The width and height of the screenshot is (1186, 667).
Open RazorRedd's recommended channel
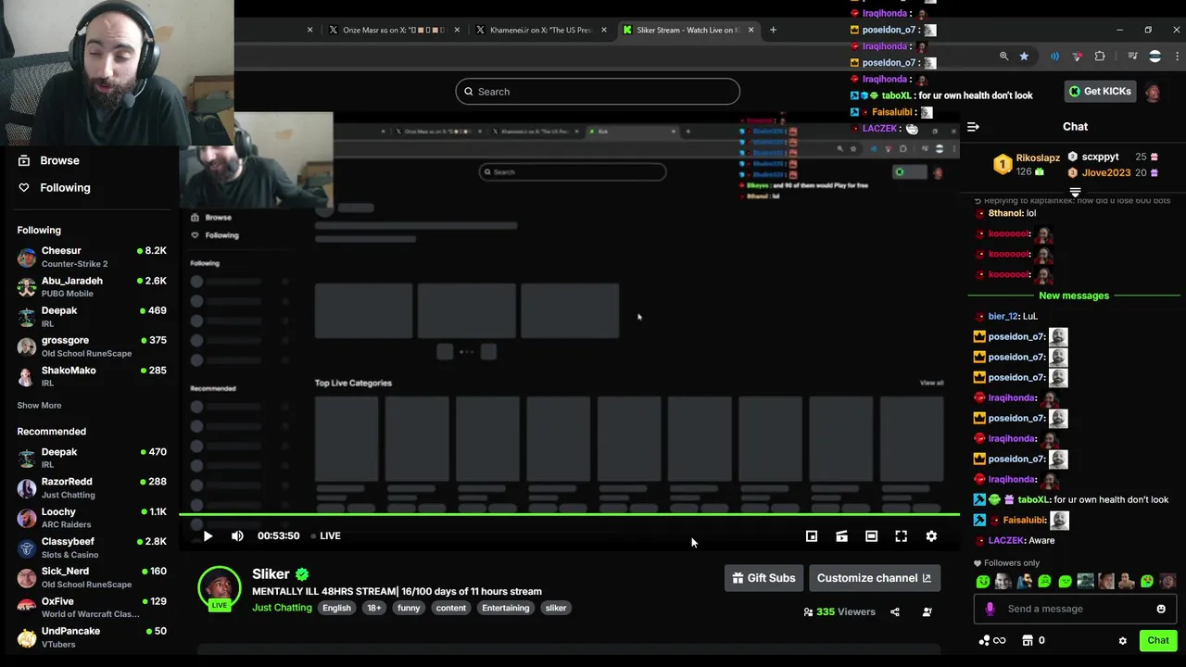click(91, 487)
